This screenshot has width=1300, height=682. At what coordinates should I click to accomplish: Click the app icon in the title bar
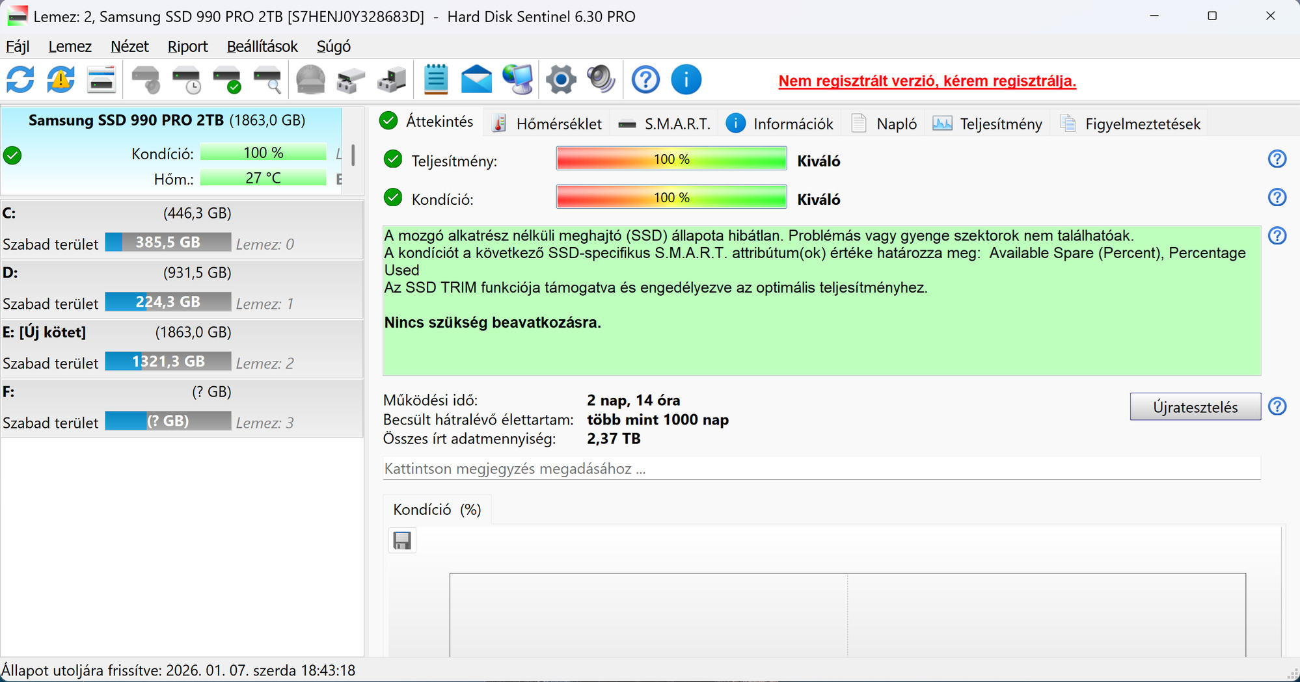17,16
